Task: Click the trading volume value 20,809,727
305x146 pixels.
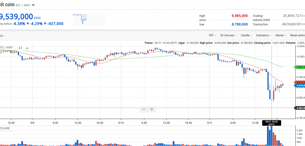Action: pyautogui.click(x=292, y=16)
